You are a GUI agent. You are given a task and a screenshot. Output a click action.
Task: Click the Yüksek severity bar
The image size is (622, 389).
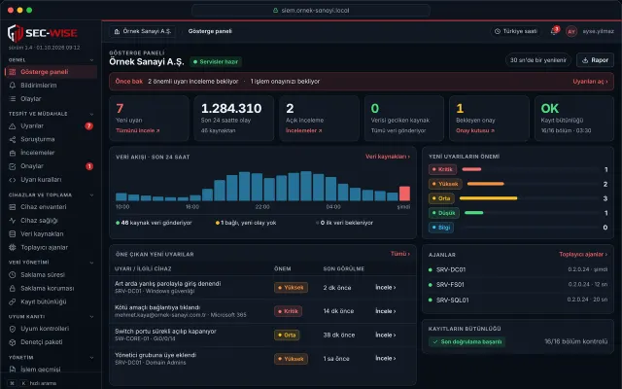486,184
